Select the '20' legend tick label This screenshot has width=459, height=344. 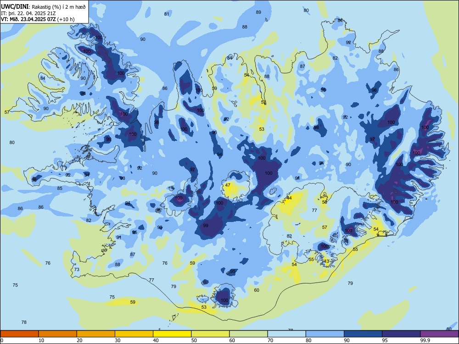pyautogui.click(x=79, y=340)
